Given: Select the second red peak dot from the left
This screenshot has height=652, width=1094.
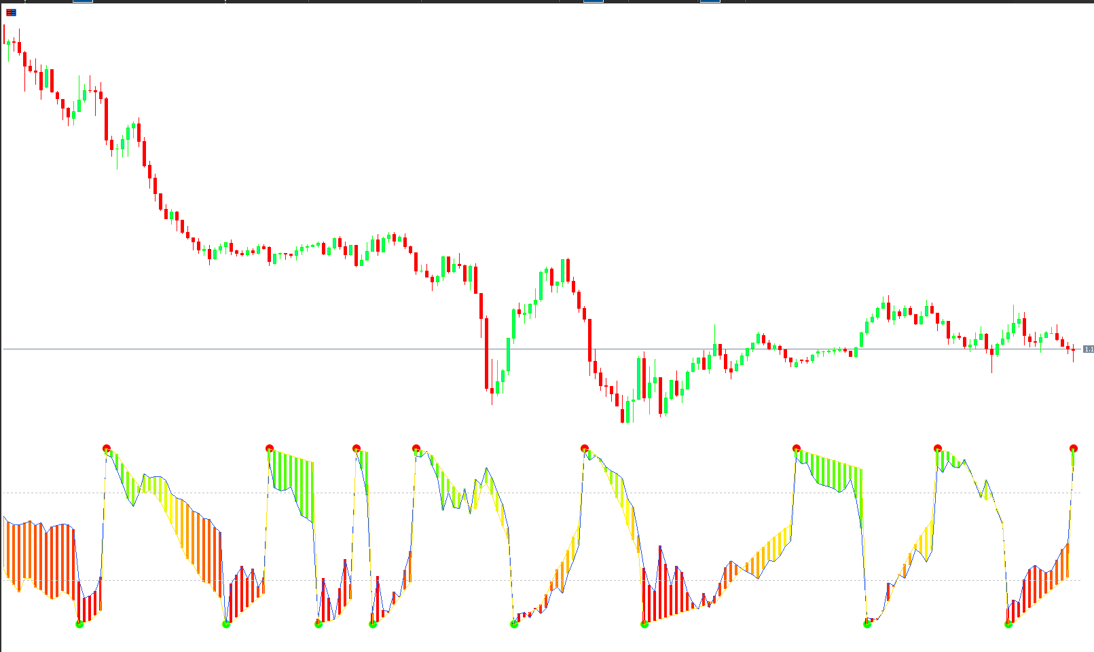Looking at the screenshot, I should (270, 448).
